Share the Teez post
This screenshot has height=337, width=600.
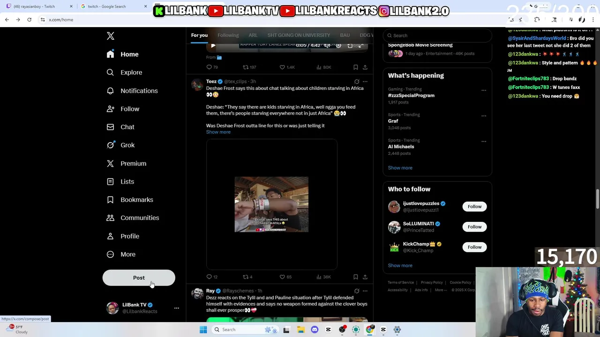365,277
